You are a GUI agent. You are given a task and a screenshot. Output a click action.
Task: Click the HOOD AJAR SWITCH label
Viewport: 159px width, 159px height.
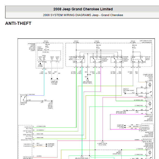(24, 104)
